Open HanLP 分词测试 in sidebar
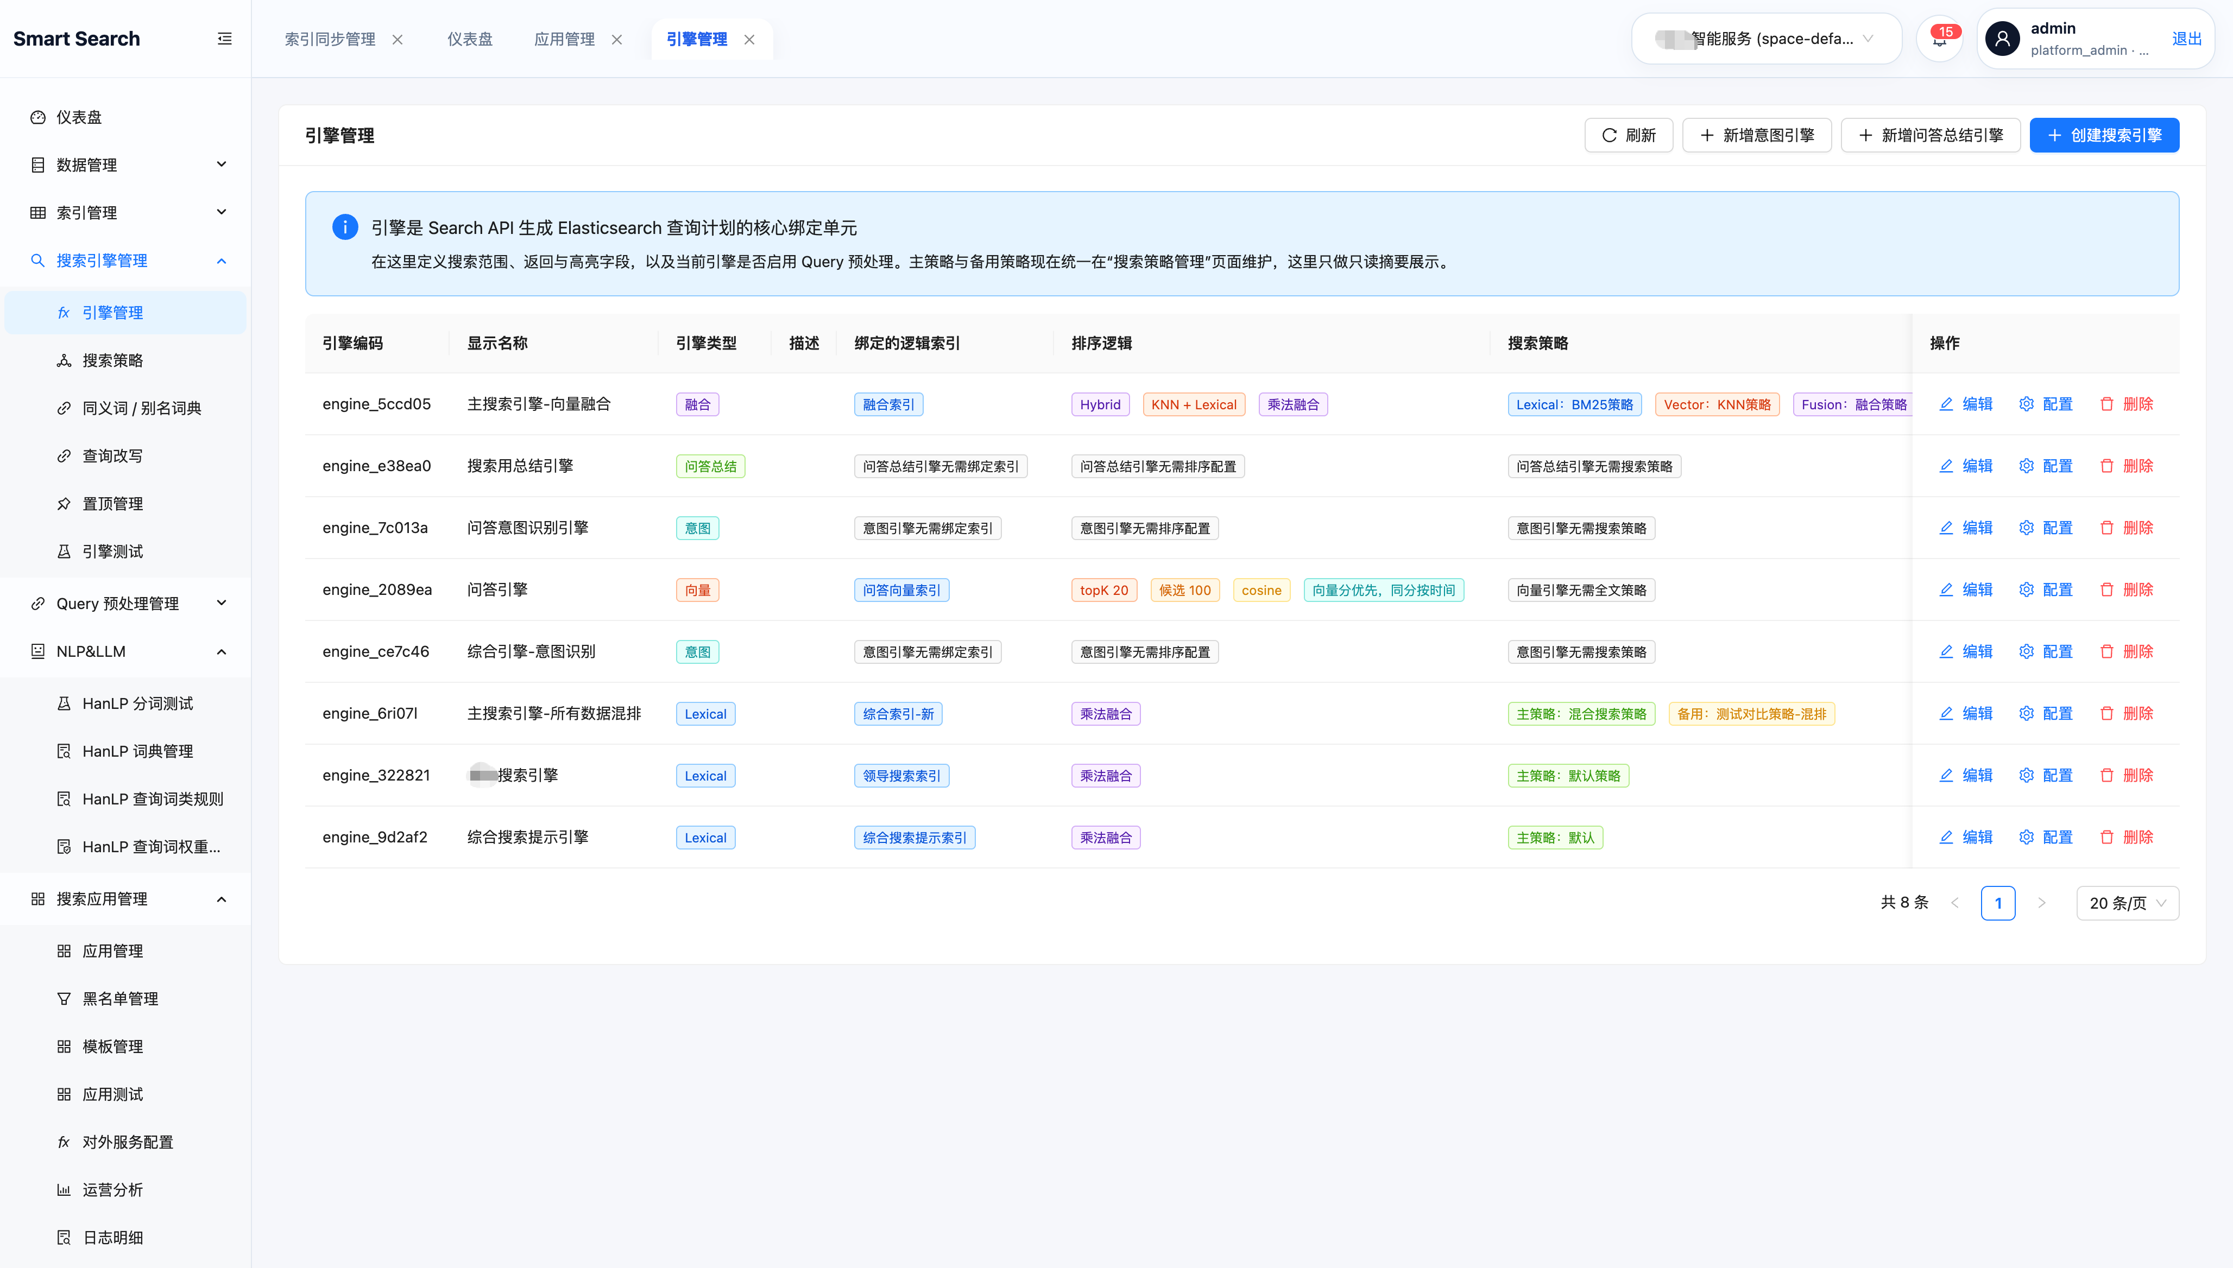This screenshot has height=1268, width=2233. click(125, 703)
